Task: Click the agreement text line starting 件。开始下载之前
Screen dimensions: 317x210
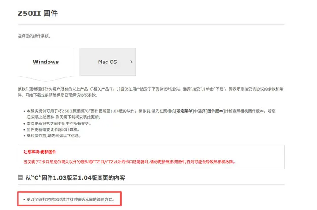Action: coord(57,95)
